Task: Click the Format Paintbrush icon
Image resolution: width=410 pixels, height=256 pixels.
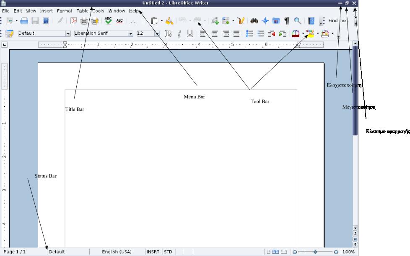Action: pyautogui.click(x=169, y=20)
